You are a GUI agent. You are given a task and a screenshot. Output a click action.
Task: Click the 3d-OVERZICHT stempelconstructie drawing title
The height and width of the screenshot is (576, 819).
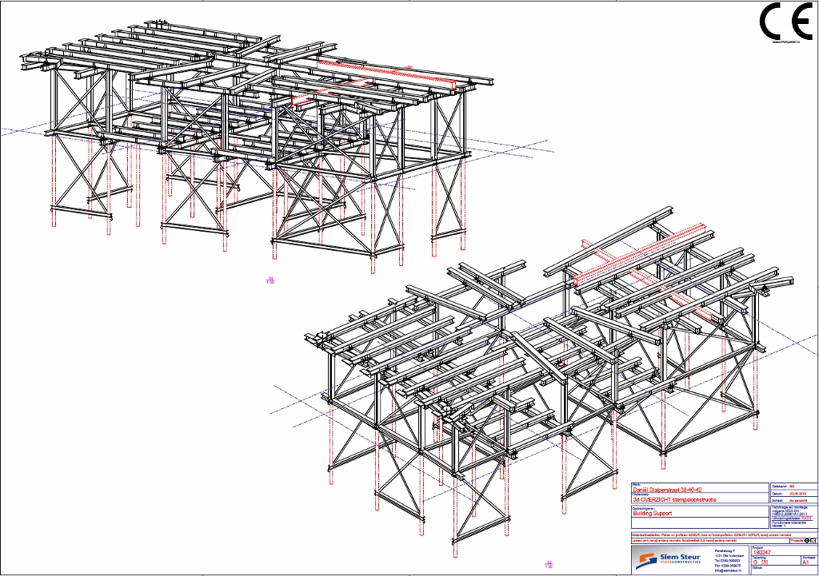674,500
